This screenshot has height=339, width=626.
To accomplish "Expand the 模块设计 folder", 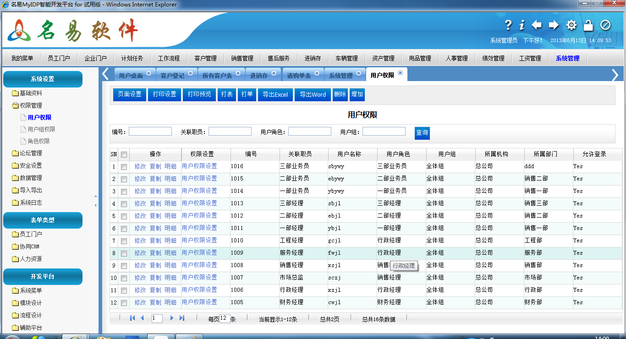I will click(x=27, y=303).
